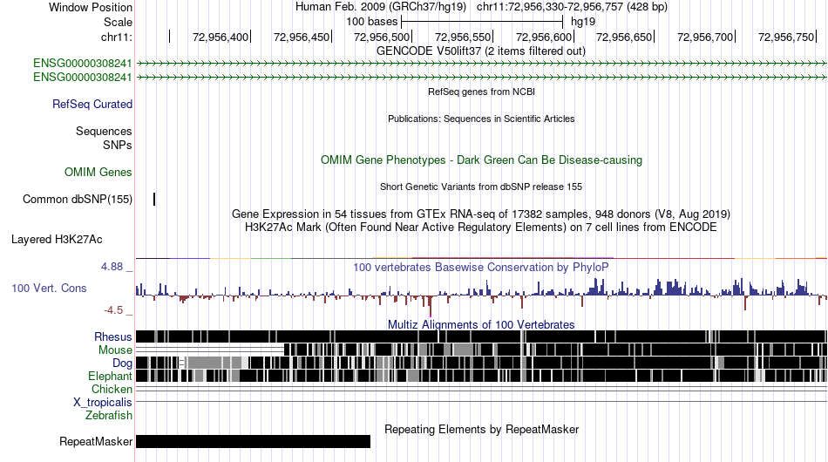
Task: Click Repeating Elements by RepeatMasker title
Action: (481, 429)
